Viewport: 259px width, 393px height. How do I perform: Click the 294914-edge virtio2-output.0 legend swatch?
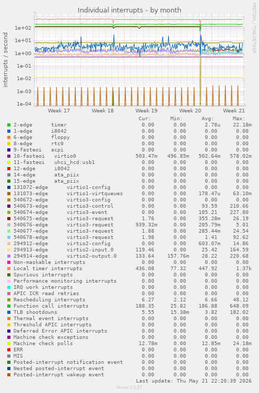point(9,256)
